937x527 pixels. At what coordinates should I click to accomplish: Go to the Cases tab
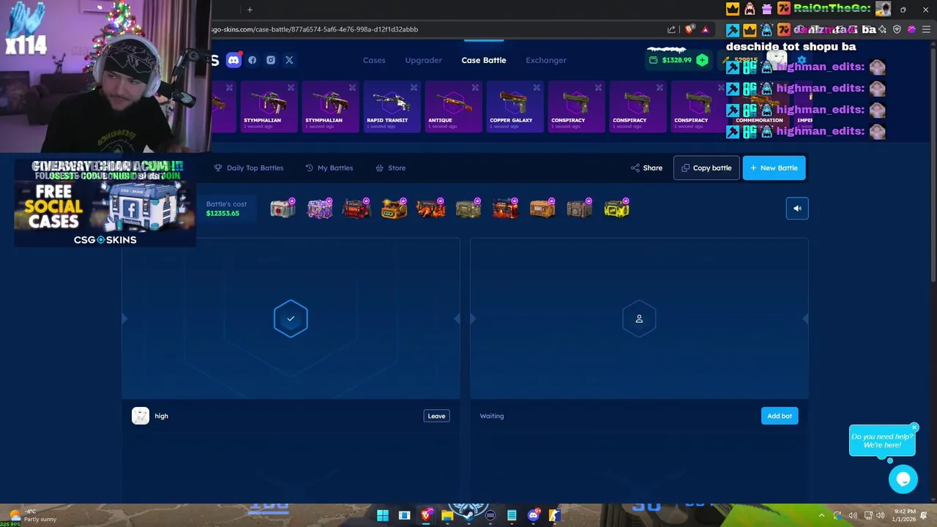point(374,60)
